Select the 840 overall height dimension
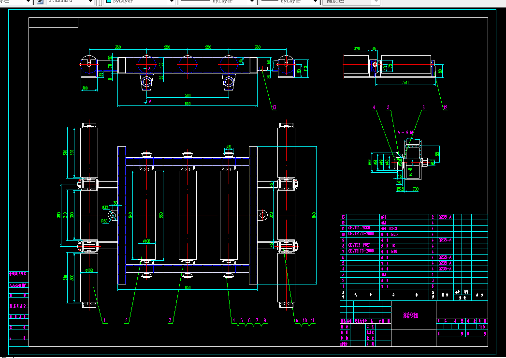 click(x=314, y=215)
